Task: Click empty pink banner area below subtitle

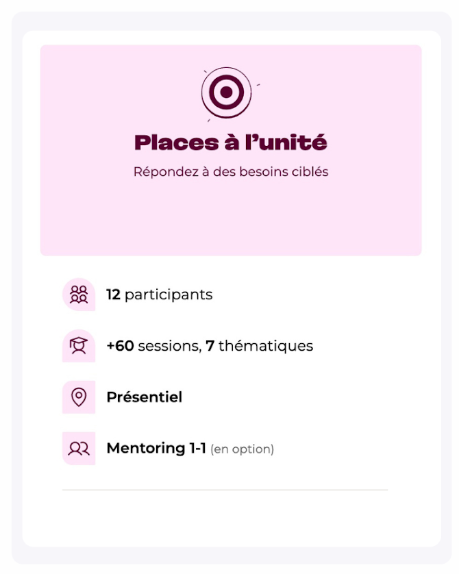Action: point(231,216)
